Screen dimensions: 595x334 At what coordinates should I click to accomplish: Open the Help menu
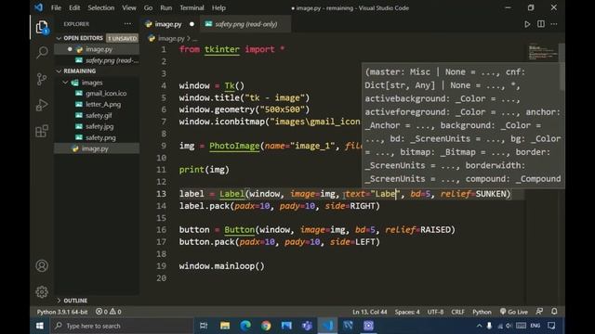click(218, 7)
